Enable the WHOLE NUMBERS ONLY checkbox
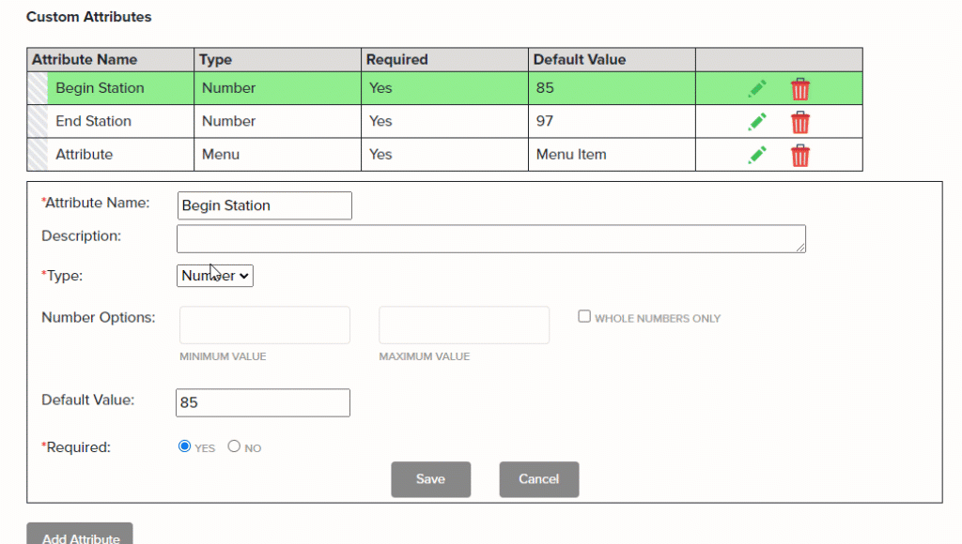This screenshot has height=544, width=962. [x=584, y=316]
